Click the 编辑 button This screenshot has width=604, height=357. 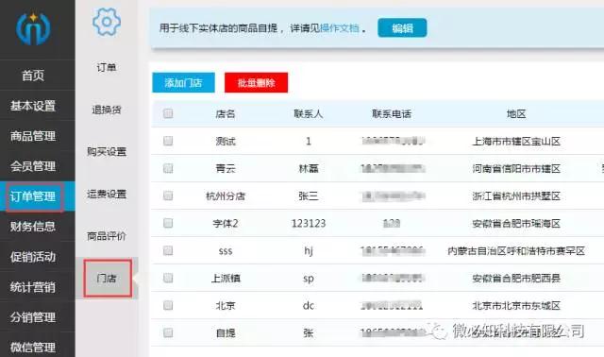(402, 28)
